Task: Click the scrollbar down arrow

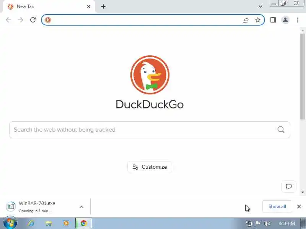Action: click(303, 192)
